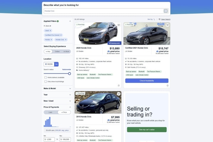
Task: Click the 102,141 miles detail
Action: tap(83, 59)
